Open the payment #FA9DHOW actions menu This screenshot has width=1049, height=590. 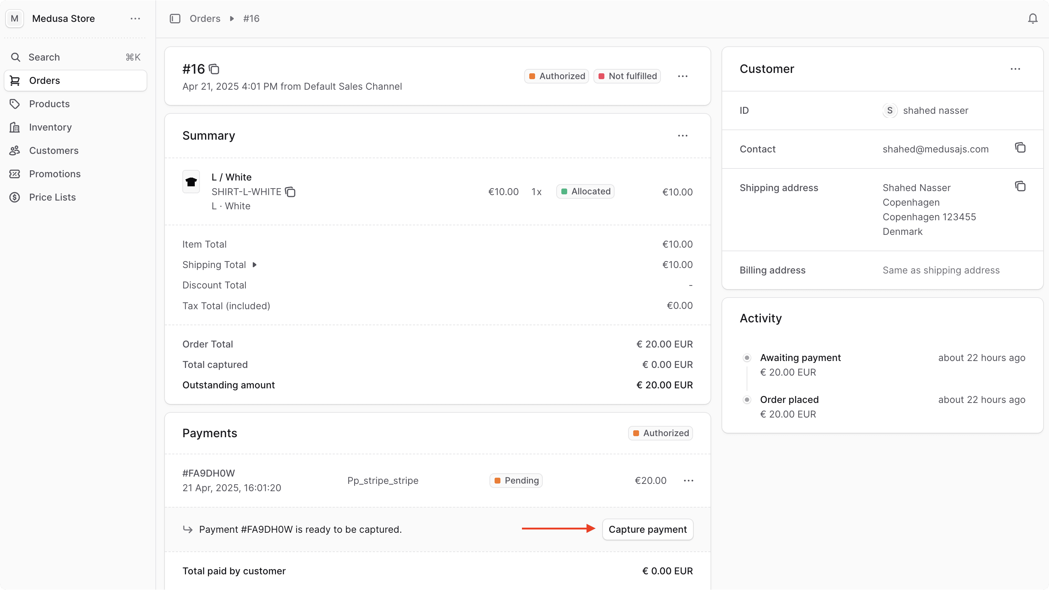click(689, 481)
